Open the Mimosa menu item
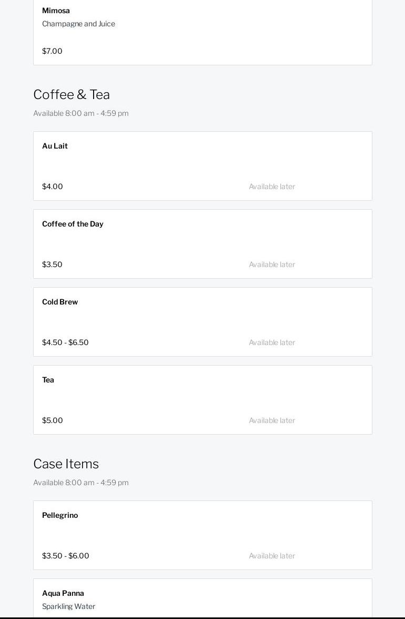The height and width of the screenshot is (619, 405). tap(56, 11)
